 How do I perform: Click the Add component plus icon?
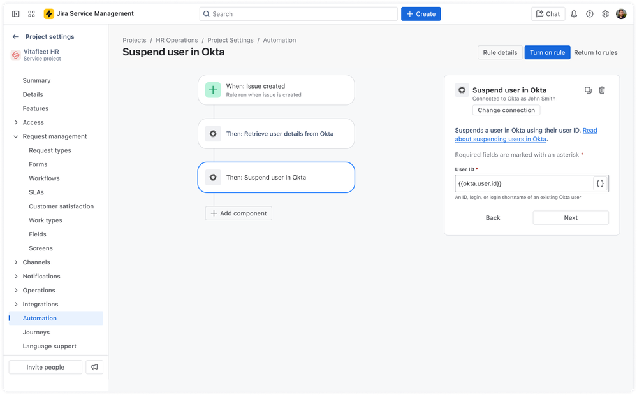click(213, 213)
